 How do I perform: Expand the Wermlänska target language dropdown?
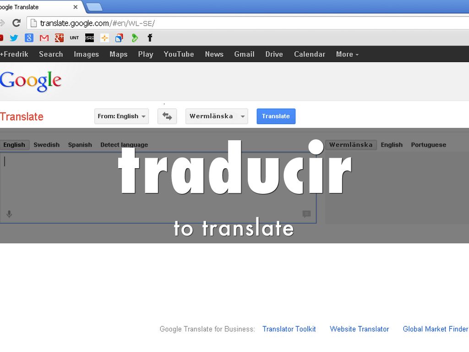pos(217,116)
